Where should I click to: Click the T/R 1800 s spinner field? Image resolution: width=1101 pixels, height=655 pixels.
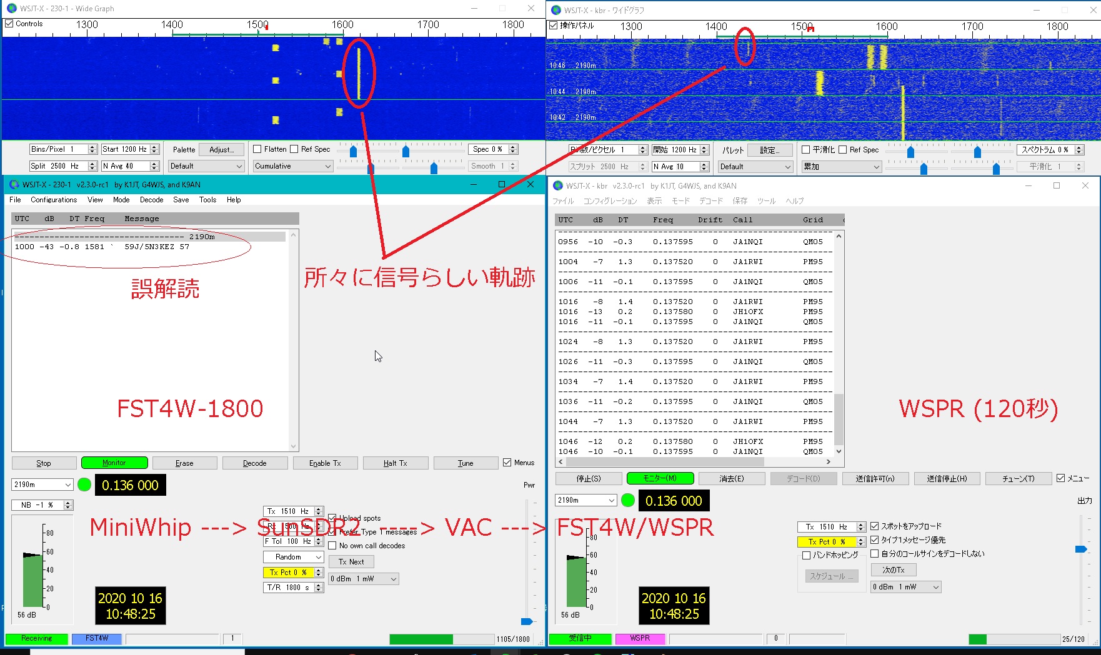[293, 588]
